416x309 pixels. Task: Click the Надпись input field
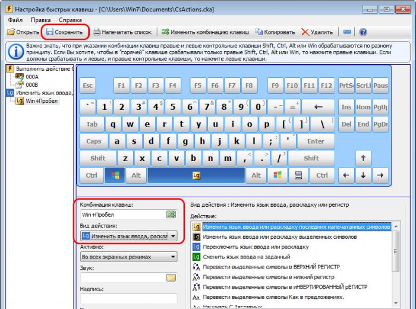129,299
